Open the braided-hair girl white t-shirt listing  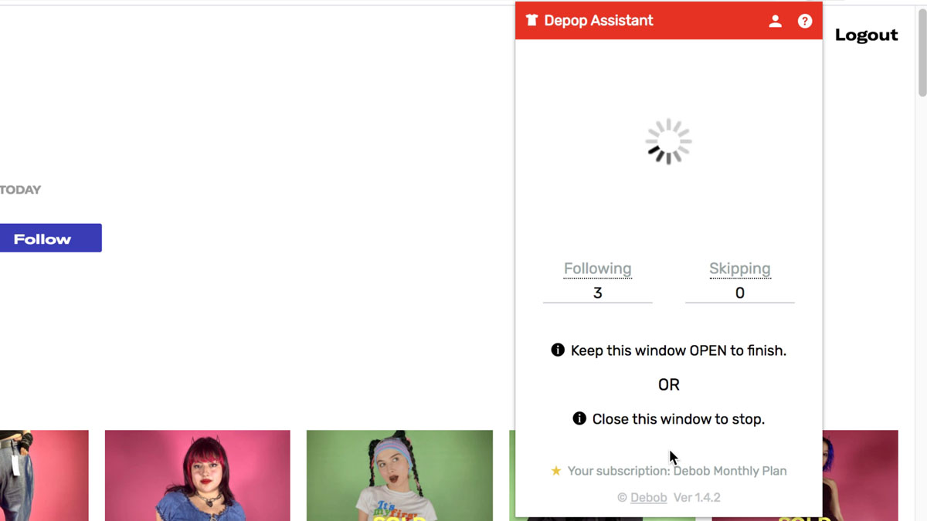399,475
